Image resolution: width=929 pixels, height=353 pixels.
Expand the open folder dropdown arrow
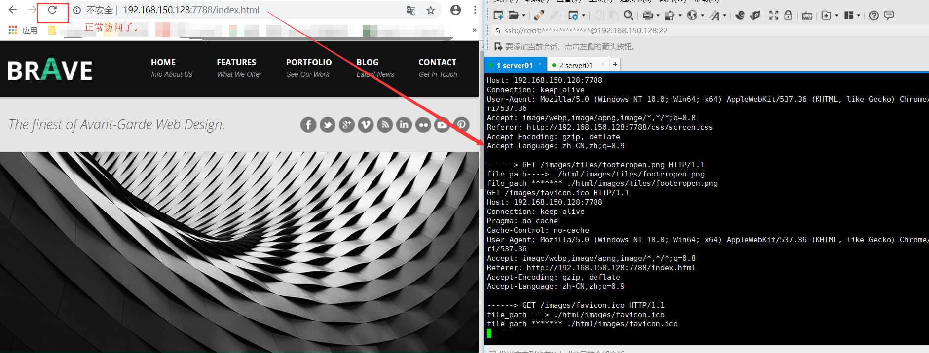524,16
